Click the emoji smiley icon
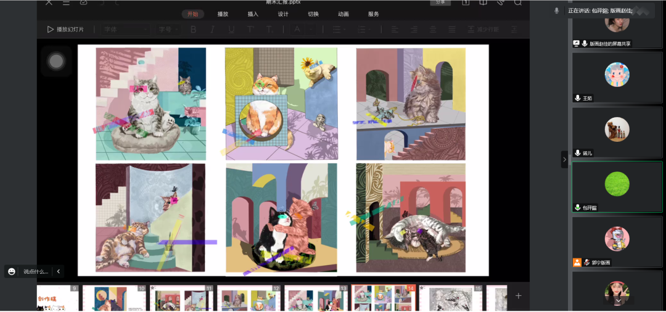666x312 pixels. (x=12, y=271)
